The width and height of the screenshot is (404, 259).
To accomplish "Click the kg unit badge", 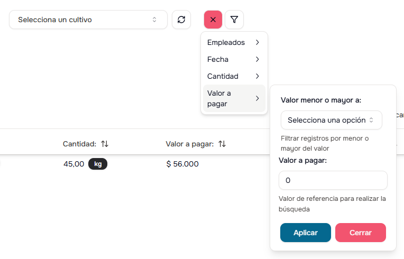I will point(98,164).
